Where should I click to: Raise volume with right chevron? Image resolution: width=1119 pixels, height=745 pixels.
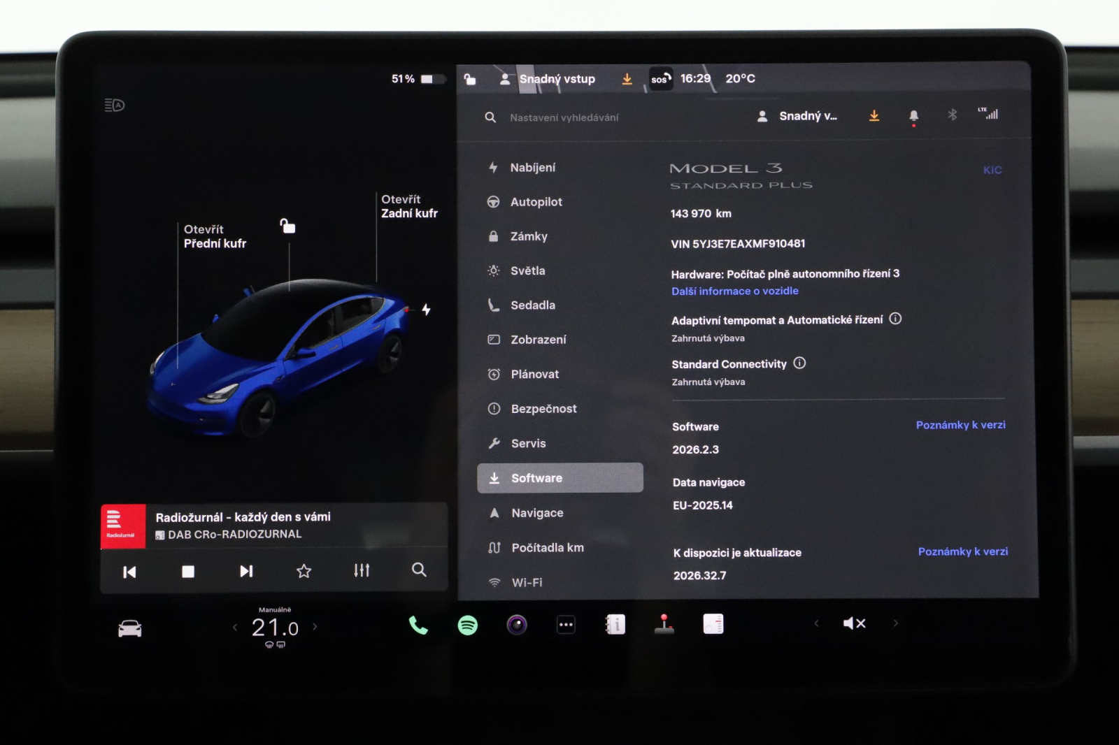(x=895, y=623)
